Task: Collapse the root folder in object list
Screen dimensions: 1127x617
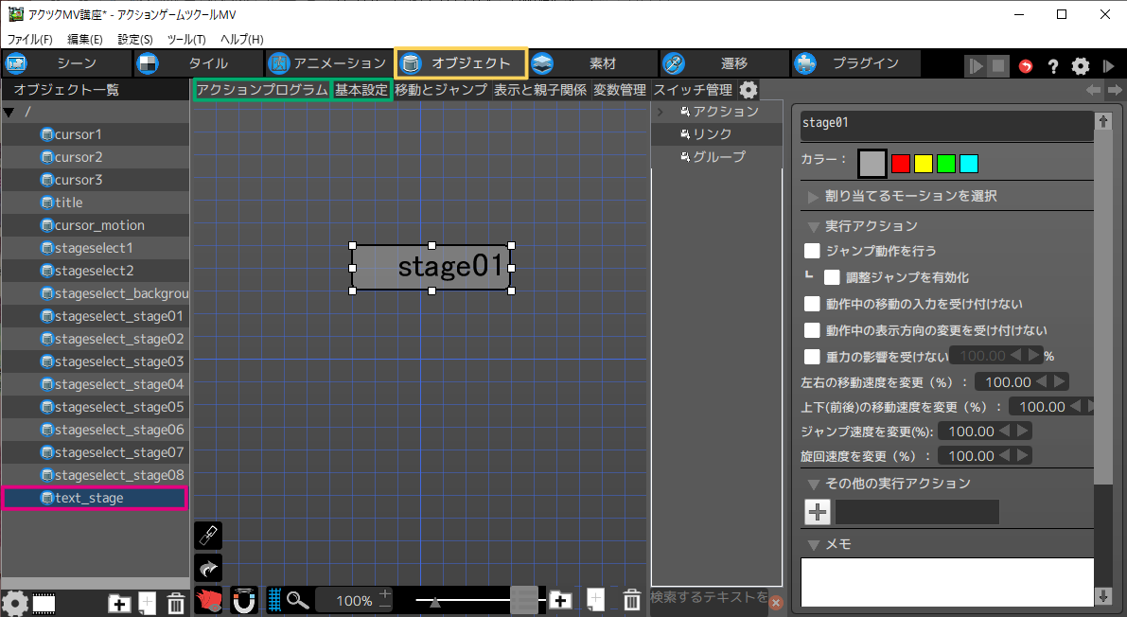Action: coord(9,112)
